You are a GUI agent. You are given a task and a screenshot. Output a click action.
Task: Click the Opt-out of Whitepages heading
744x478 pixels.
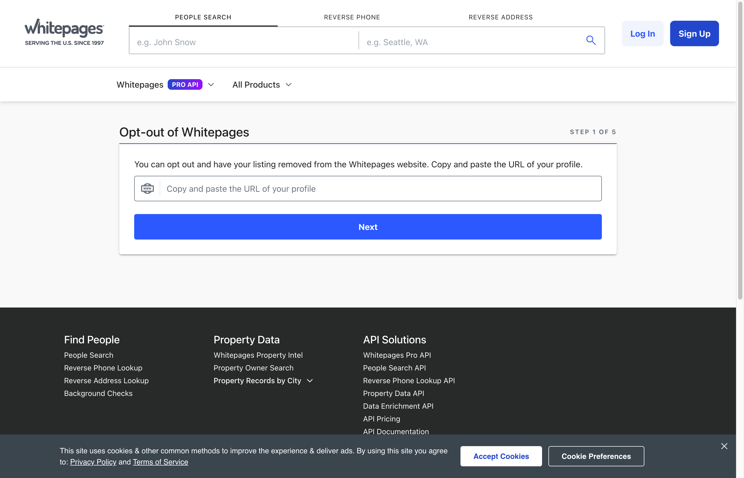point(184,132)
